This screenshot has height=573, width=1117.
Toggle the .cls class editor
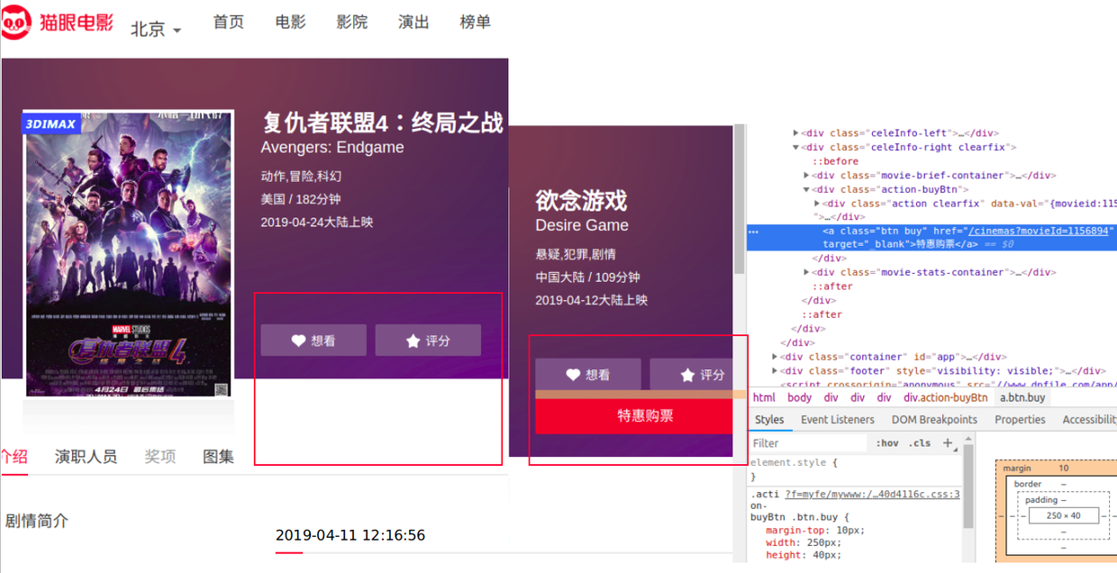920,443
